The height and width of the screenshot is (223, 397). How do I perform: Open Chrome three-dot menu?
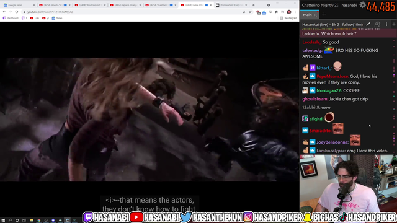pos(295,12)
